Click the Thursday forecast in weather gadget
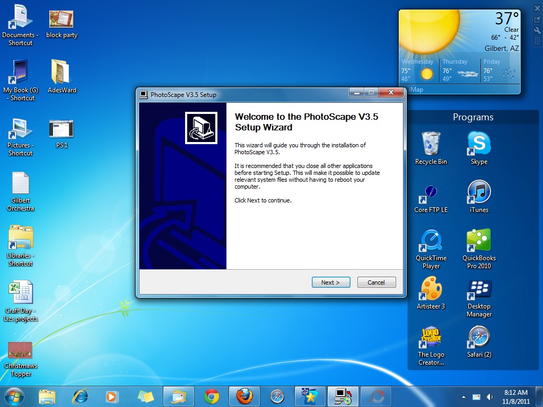 tap(460, 70)
